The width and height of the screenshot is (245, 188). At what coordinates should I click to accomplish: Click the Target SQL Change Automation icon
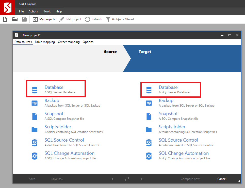point(149,156)
